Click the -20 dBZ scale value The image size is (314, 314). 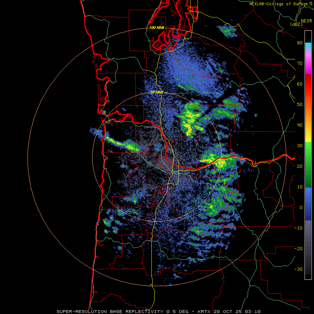pos(298,249)
